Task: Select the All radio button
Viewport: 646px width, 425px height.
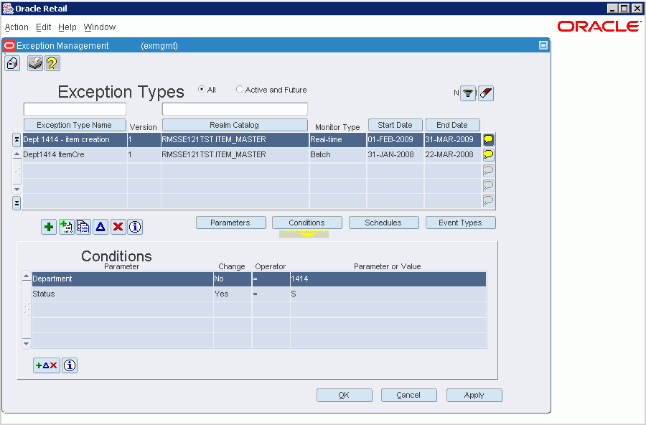Action: point(202,89)
